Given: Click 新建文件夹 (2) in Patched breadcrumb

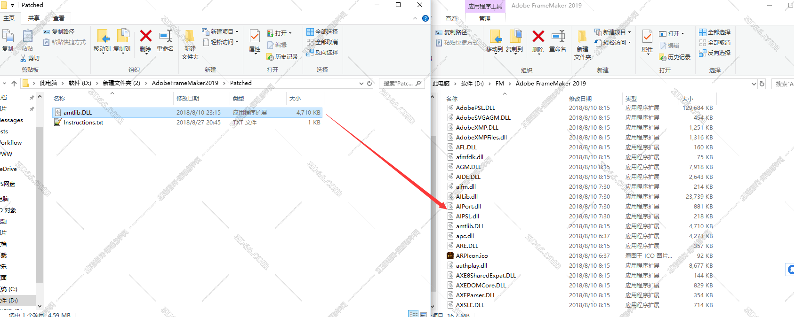Looking at the screenshot, I should (x=121, y=83).
